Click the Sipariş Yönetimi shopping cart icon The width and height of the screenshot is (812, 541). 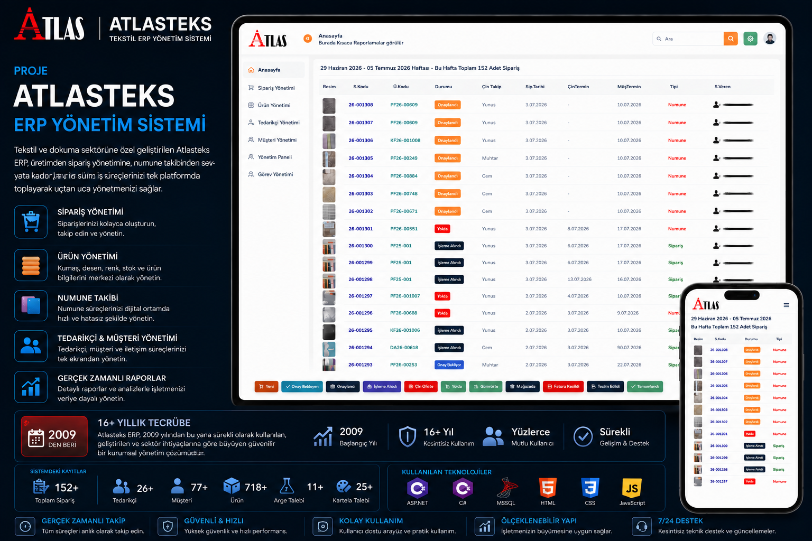(31, 222)
